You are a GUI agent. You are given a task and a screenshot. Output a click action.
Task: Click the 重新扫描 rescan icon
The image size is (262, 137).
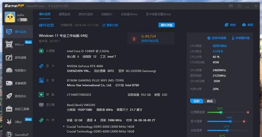pos(104,25)
